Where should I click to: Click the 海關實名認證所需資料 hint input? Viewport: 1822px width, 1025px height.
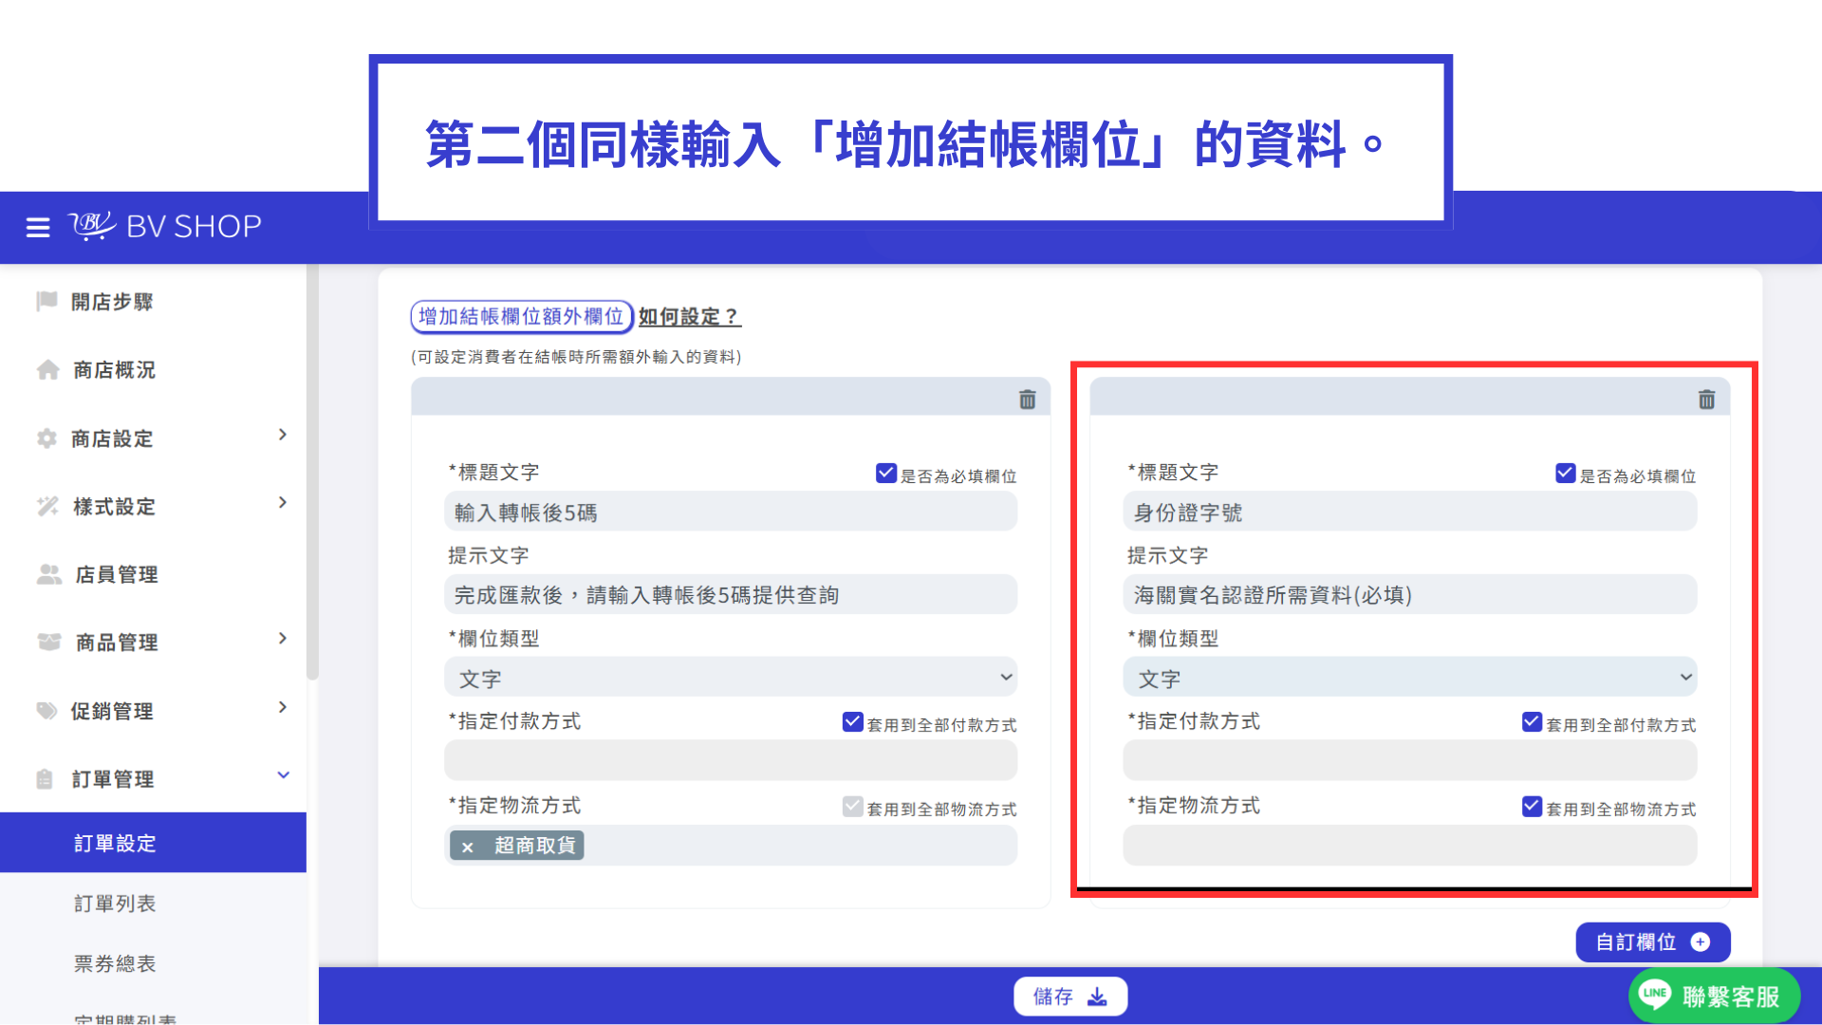point(1410,595)
